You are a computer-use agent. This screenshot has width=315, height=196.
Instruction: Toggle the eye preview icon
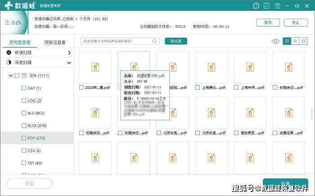point(275,41)
